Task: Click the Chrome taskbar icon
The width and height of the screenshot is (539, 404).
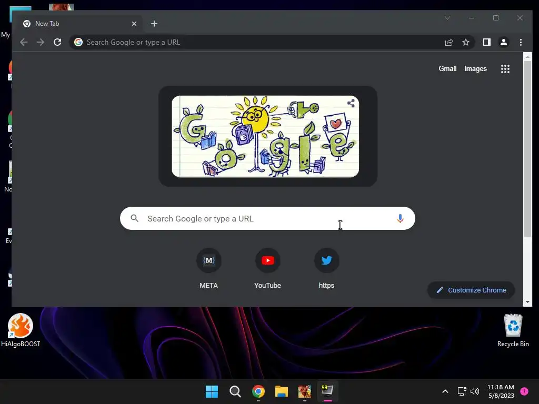Action: tap(258, 391)
